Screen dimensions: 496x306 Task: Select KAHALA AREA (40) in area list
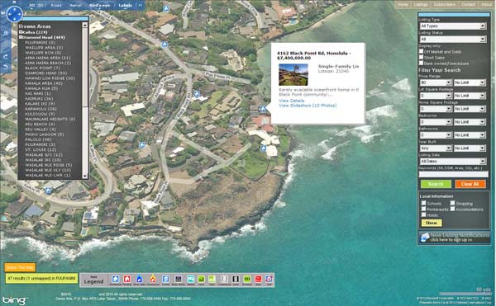[44, 83]
